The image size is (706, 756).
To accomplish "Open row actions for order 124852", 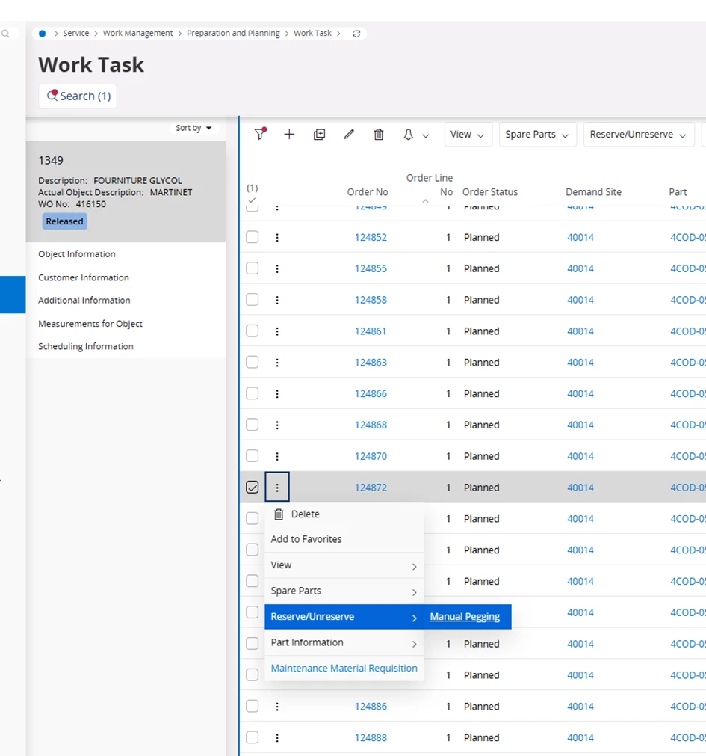I will (277, 238).
